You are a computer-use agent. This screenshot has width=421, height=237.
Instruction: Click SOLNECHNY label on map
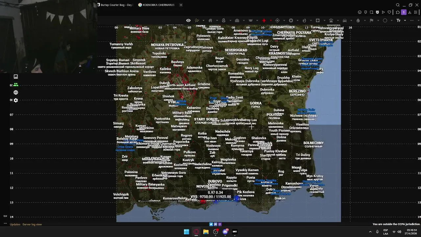click(313, 143)
